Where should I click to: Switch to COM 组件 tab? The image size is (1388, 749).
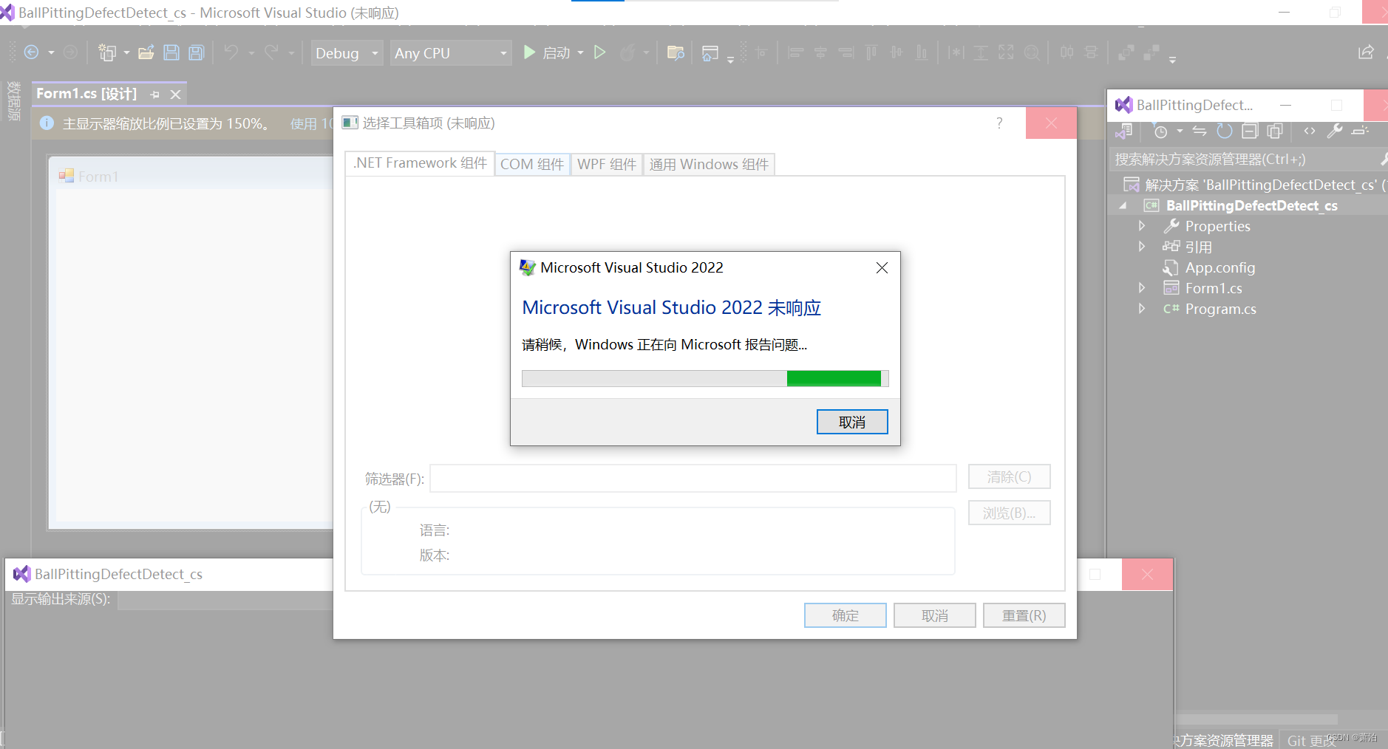(x=532, y=164)
